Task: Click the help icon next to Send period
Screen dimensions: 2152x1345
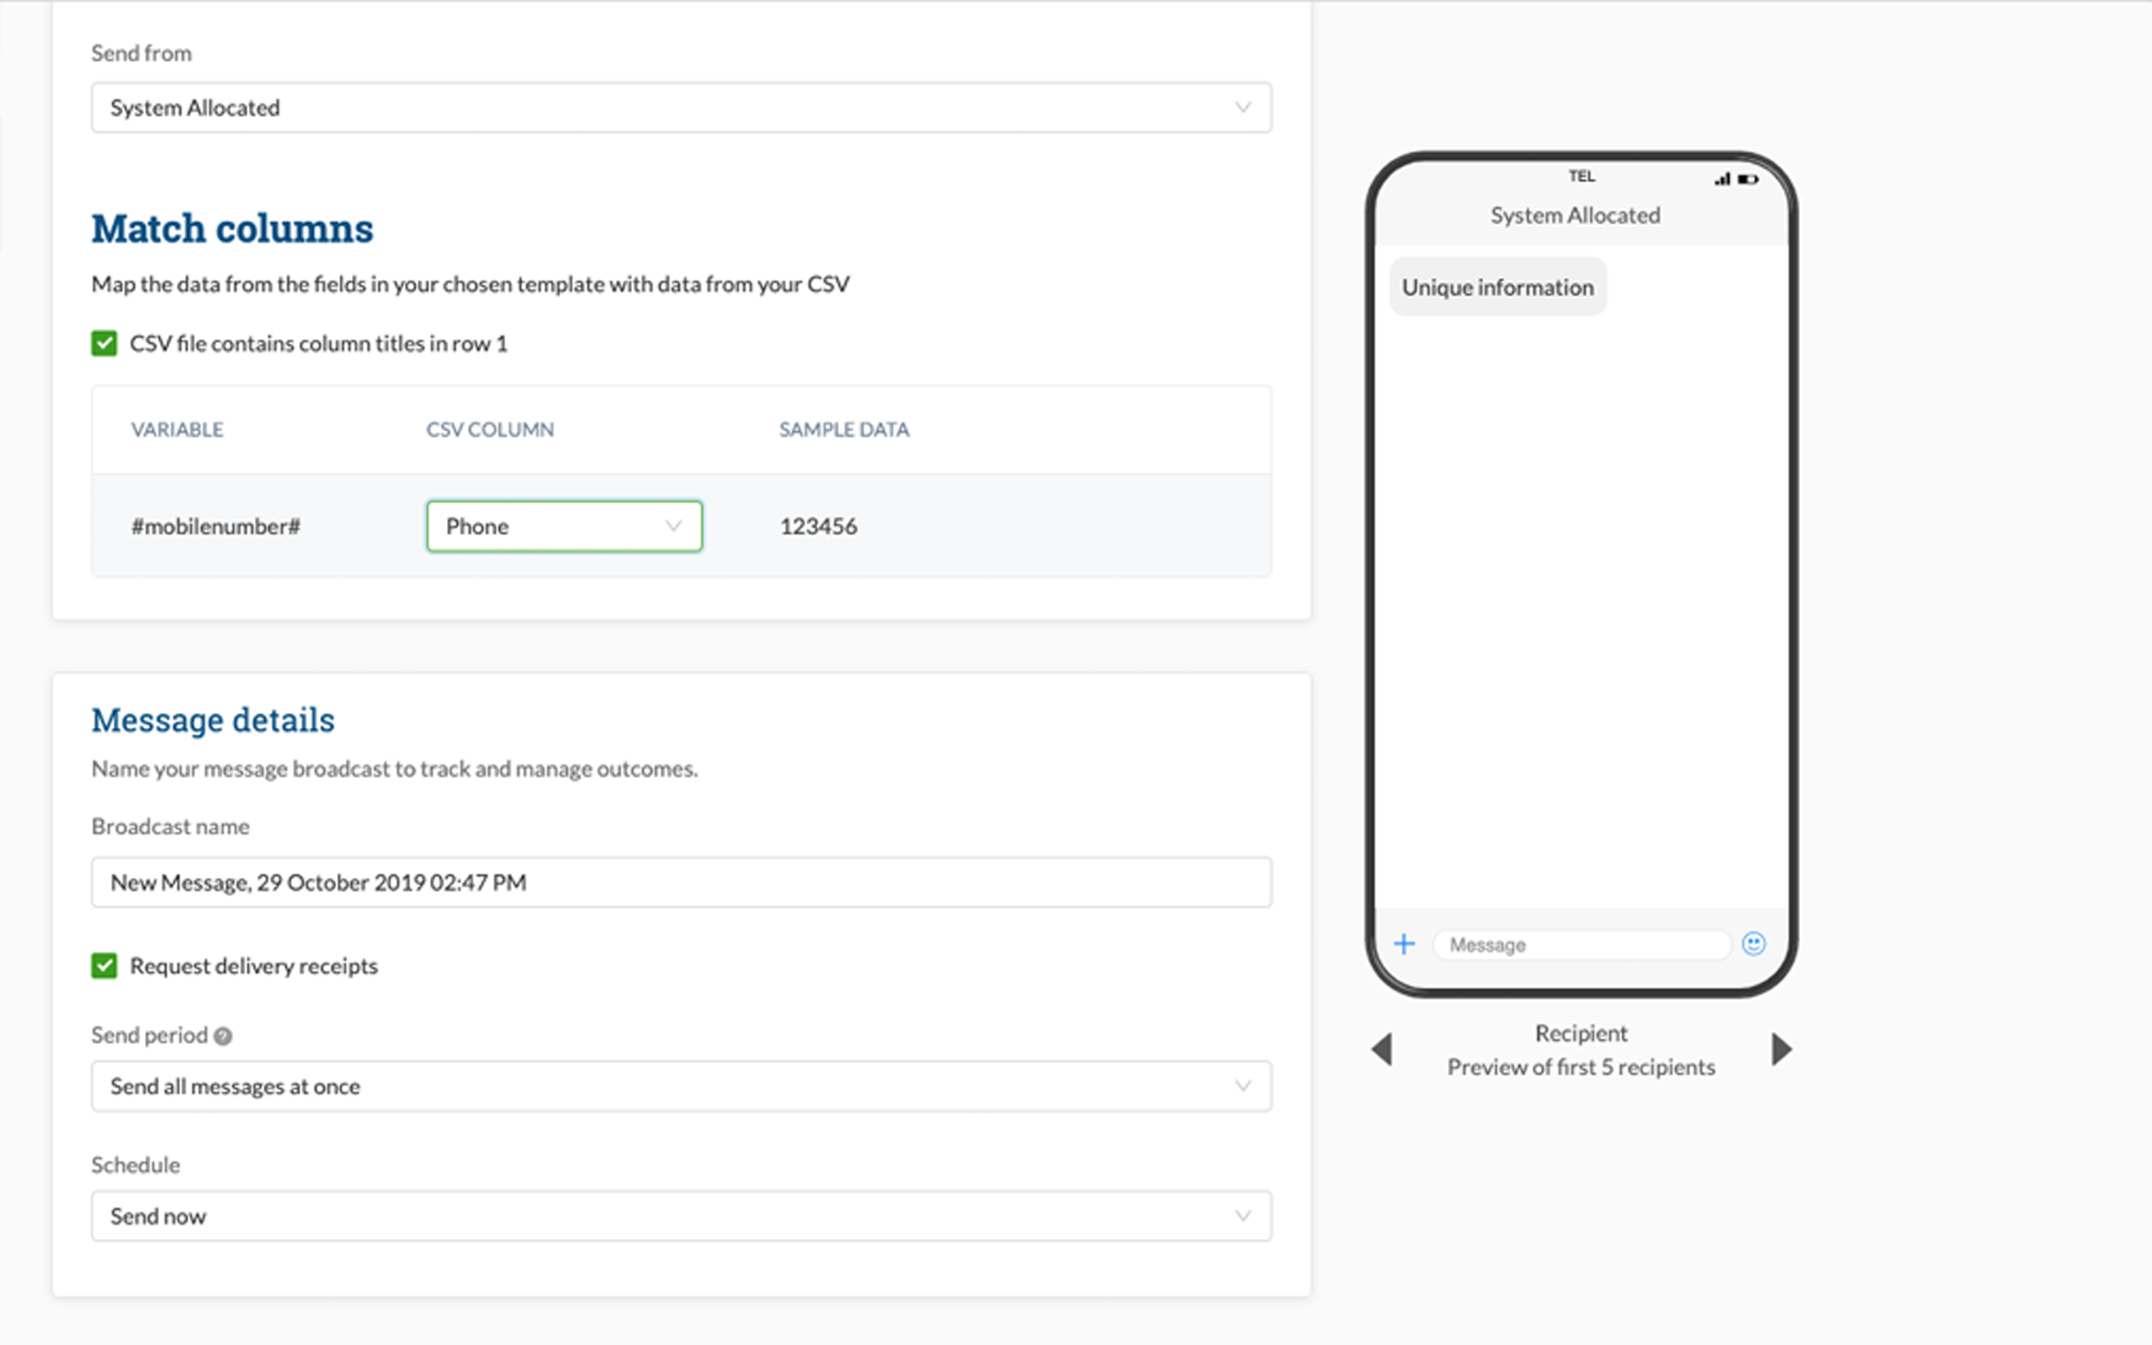Action: click(223, 1035)
